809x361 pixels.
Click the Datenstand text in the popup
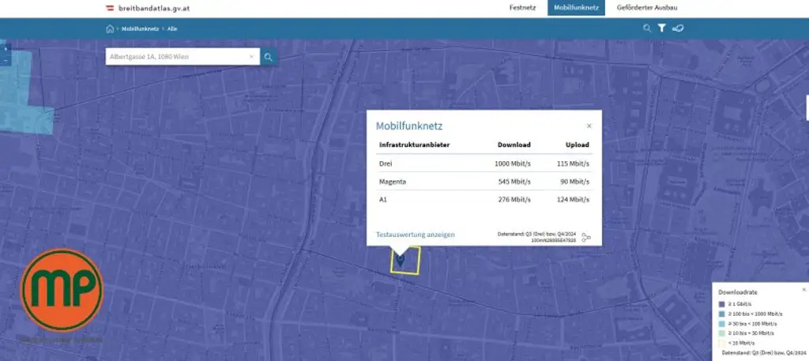[536, 237]
